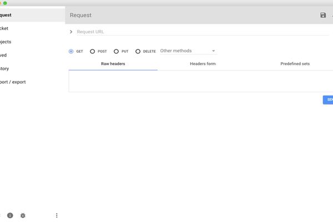Viewport: 333px width, 222px height.
Task: Select the DELETE method radio button
Action: tap(138, 51)
